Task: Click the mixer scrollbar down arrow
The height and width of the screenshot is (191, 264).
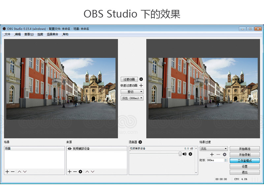Action: point(196,172)
